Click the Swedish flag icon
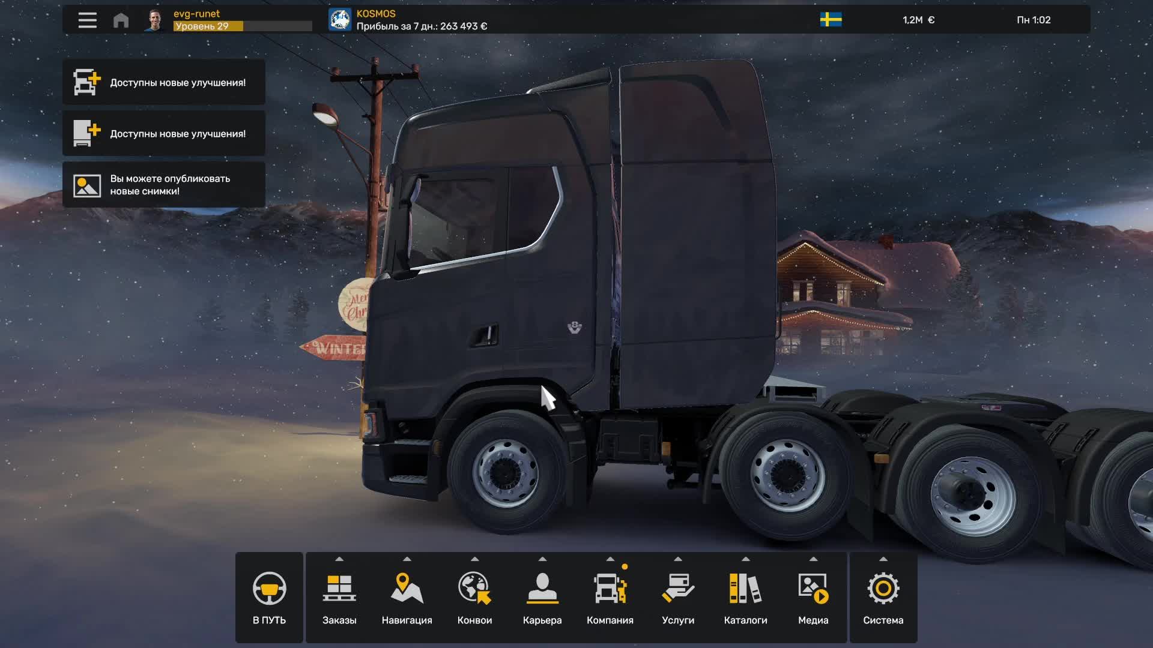This screenshot has height=648, width=1153. tap(831, 20)
